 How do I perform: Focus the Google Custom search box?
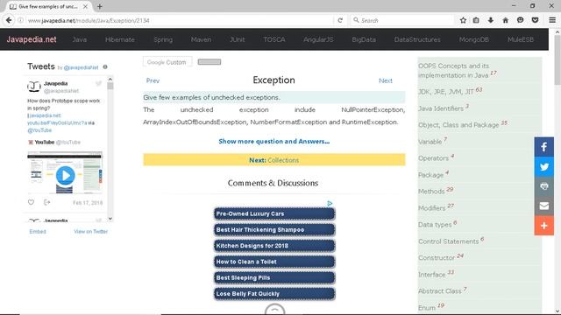point(167,62)
